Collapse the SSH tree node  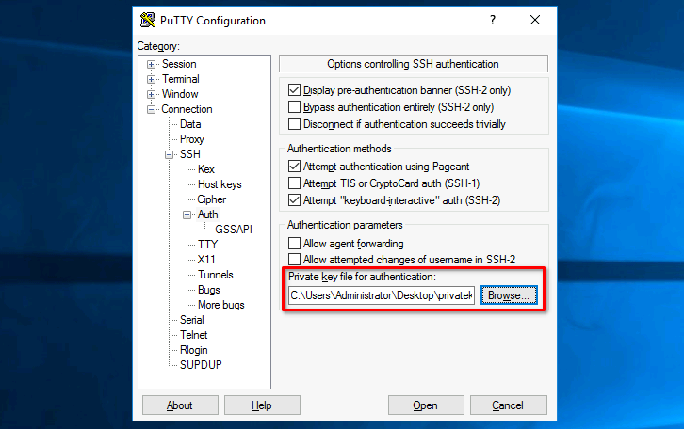[x=170, y=154]
